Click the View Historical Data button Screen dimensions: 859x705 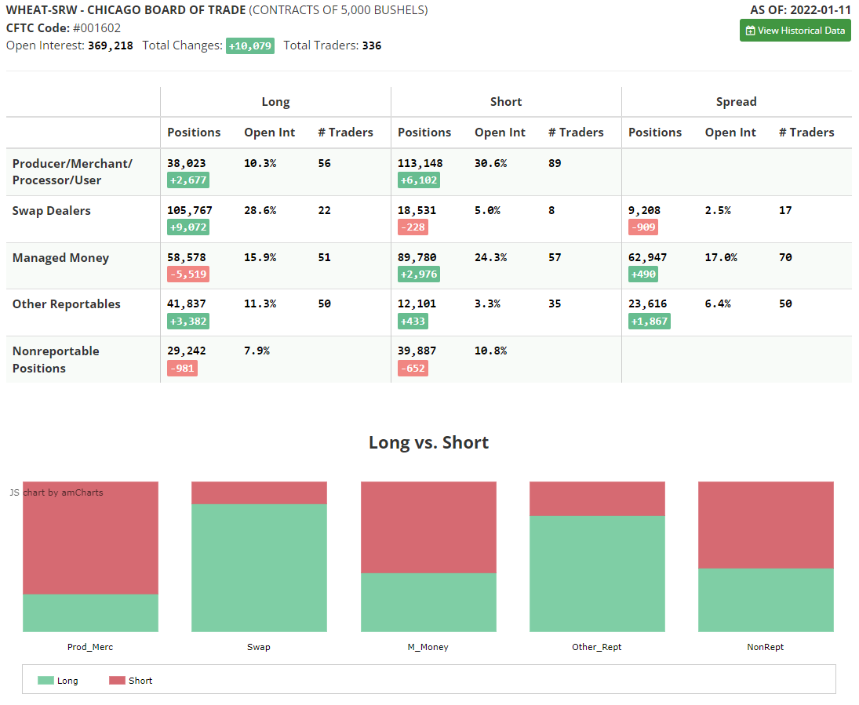pyautogui.click(x=795, y=31)
